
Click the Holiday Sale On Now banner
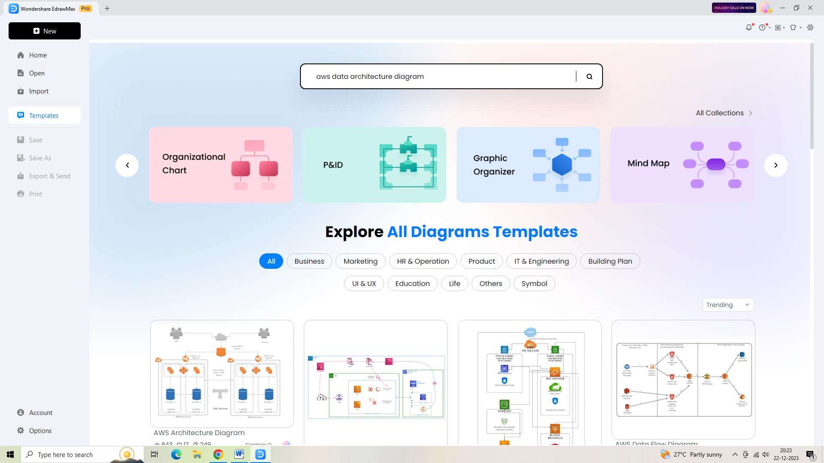click(734, 8)
